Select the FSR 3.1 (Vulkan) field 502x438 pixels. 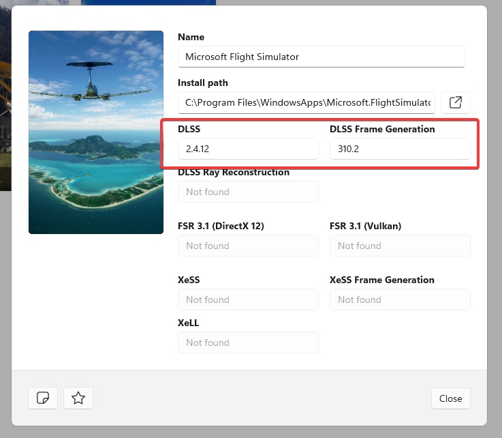[x=400, y=246]
